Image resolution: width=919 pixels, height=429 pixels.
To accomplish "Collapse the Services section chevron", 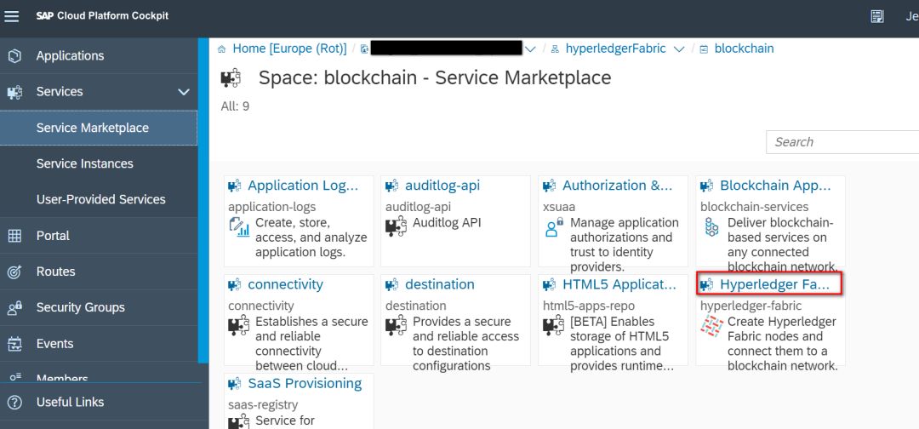I will 184,92.
